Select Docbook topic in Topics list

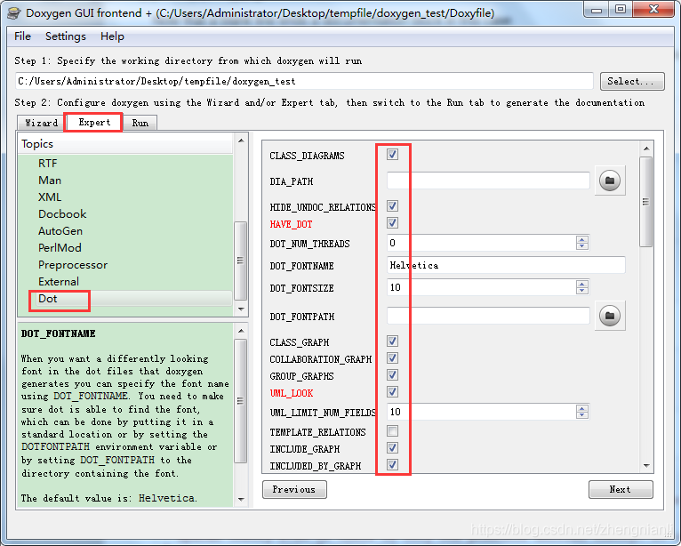62,214
